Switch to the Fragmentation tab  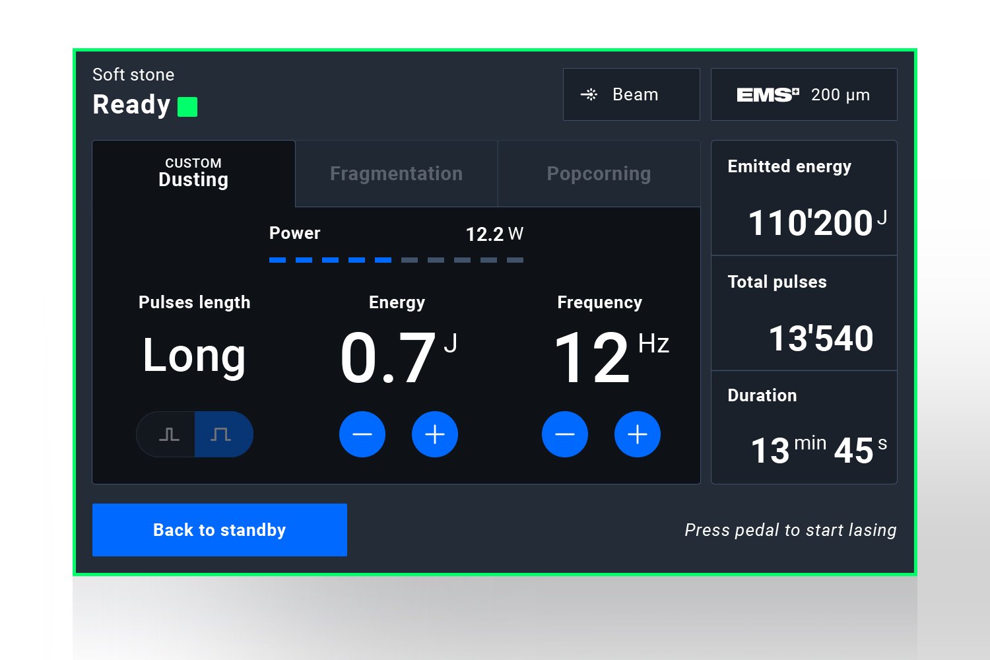point(397,174)
